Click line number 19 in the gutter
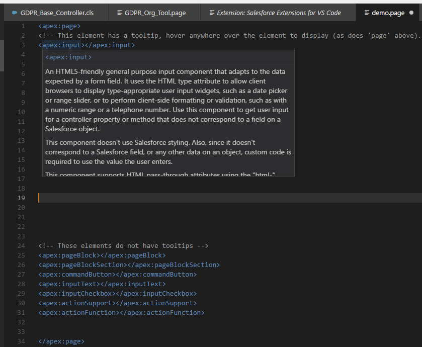The image size is (422, 347). tap(21, 198)
